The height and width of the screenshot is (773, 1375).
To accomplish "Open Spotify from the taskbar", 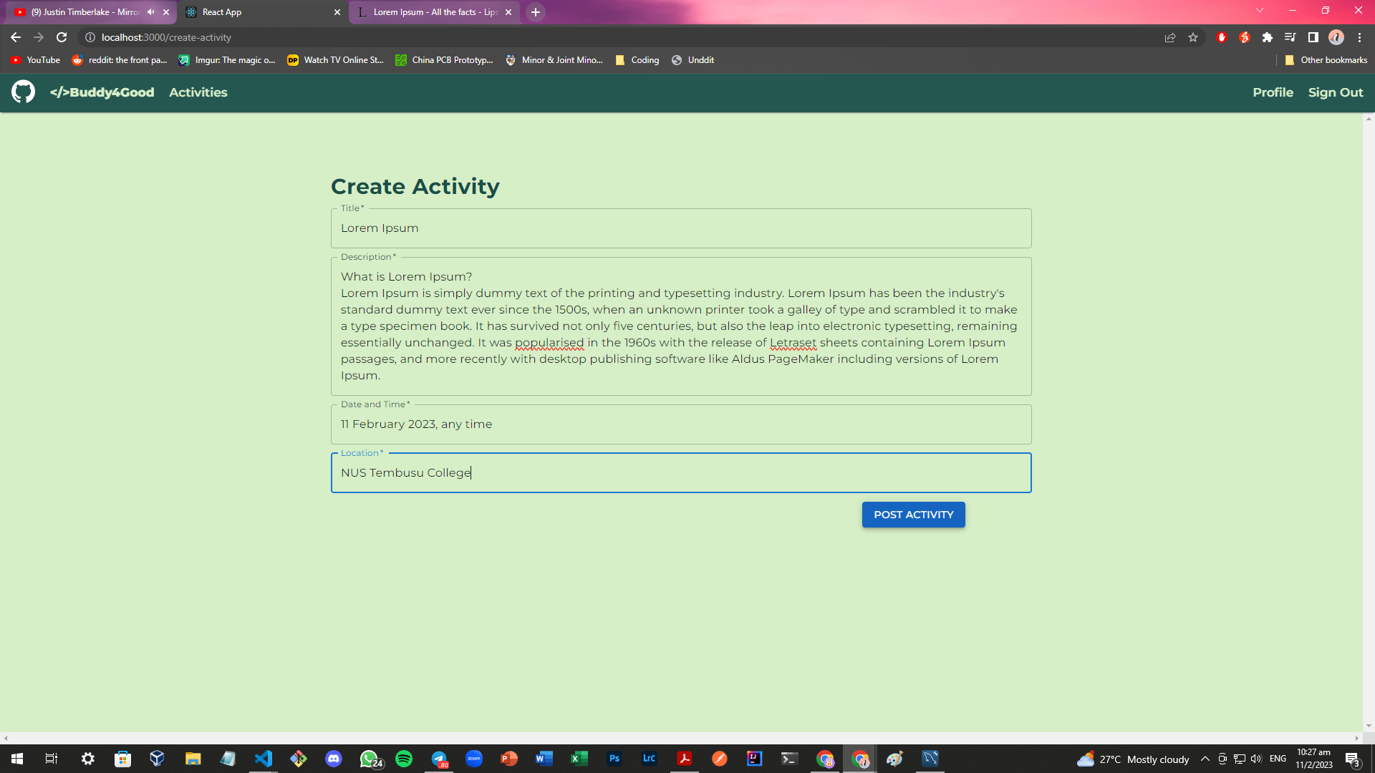I will click(404, 759).
